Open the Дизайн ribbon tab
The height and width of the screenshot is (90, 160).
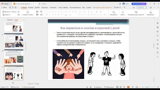[x=37, y=7]
